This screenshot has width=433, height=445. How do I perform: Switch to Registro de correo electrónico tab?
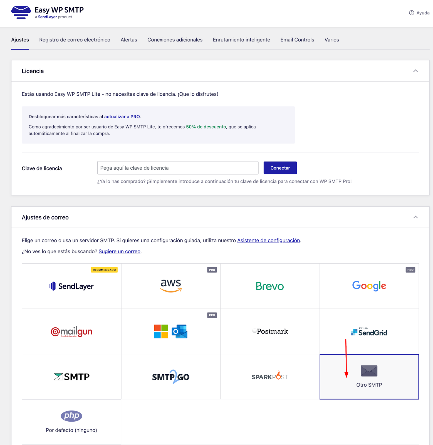click(75, 40)
